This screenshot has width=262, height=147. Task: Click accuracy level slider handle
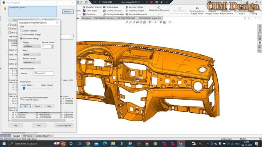click(24, 88)
